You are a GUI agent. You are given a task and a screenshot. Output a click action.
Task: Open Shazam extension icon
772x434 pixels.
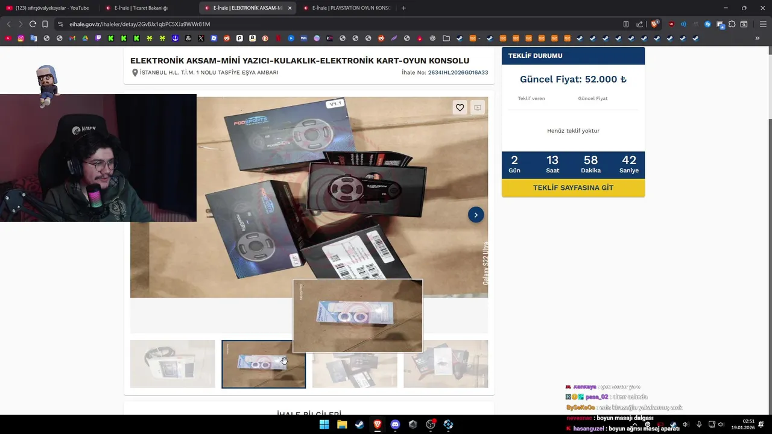click(708, 24)
